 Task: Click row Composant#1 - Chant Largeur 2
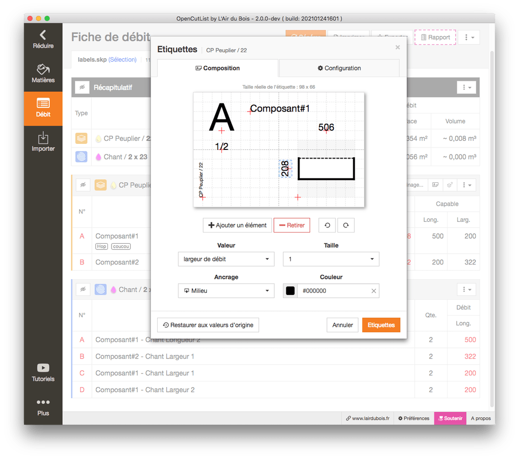click(x=275, y=390)
